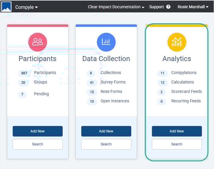Click Add New under Participants

(x=38, y=131)
